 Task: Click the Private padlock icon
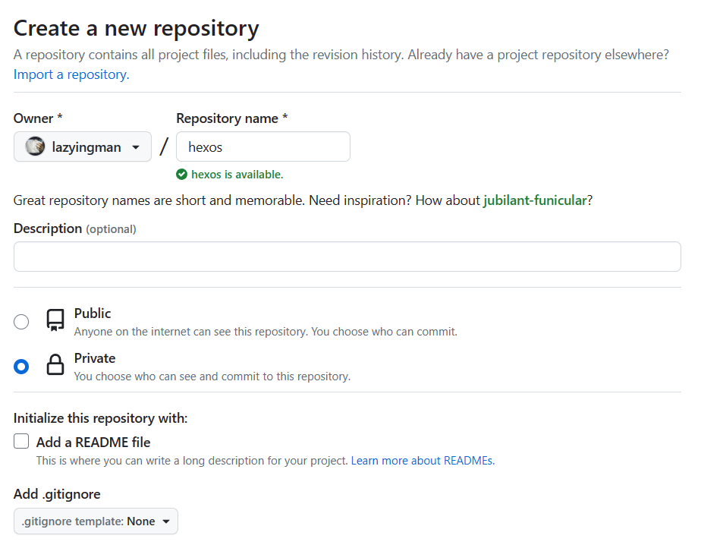55,366
